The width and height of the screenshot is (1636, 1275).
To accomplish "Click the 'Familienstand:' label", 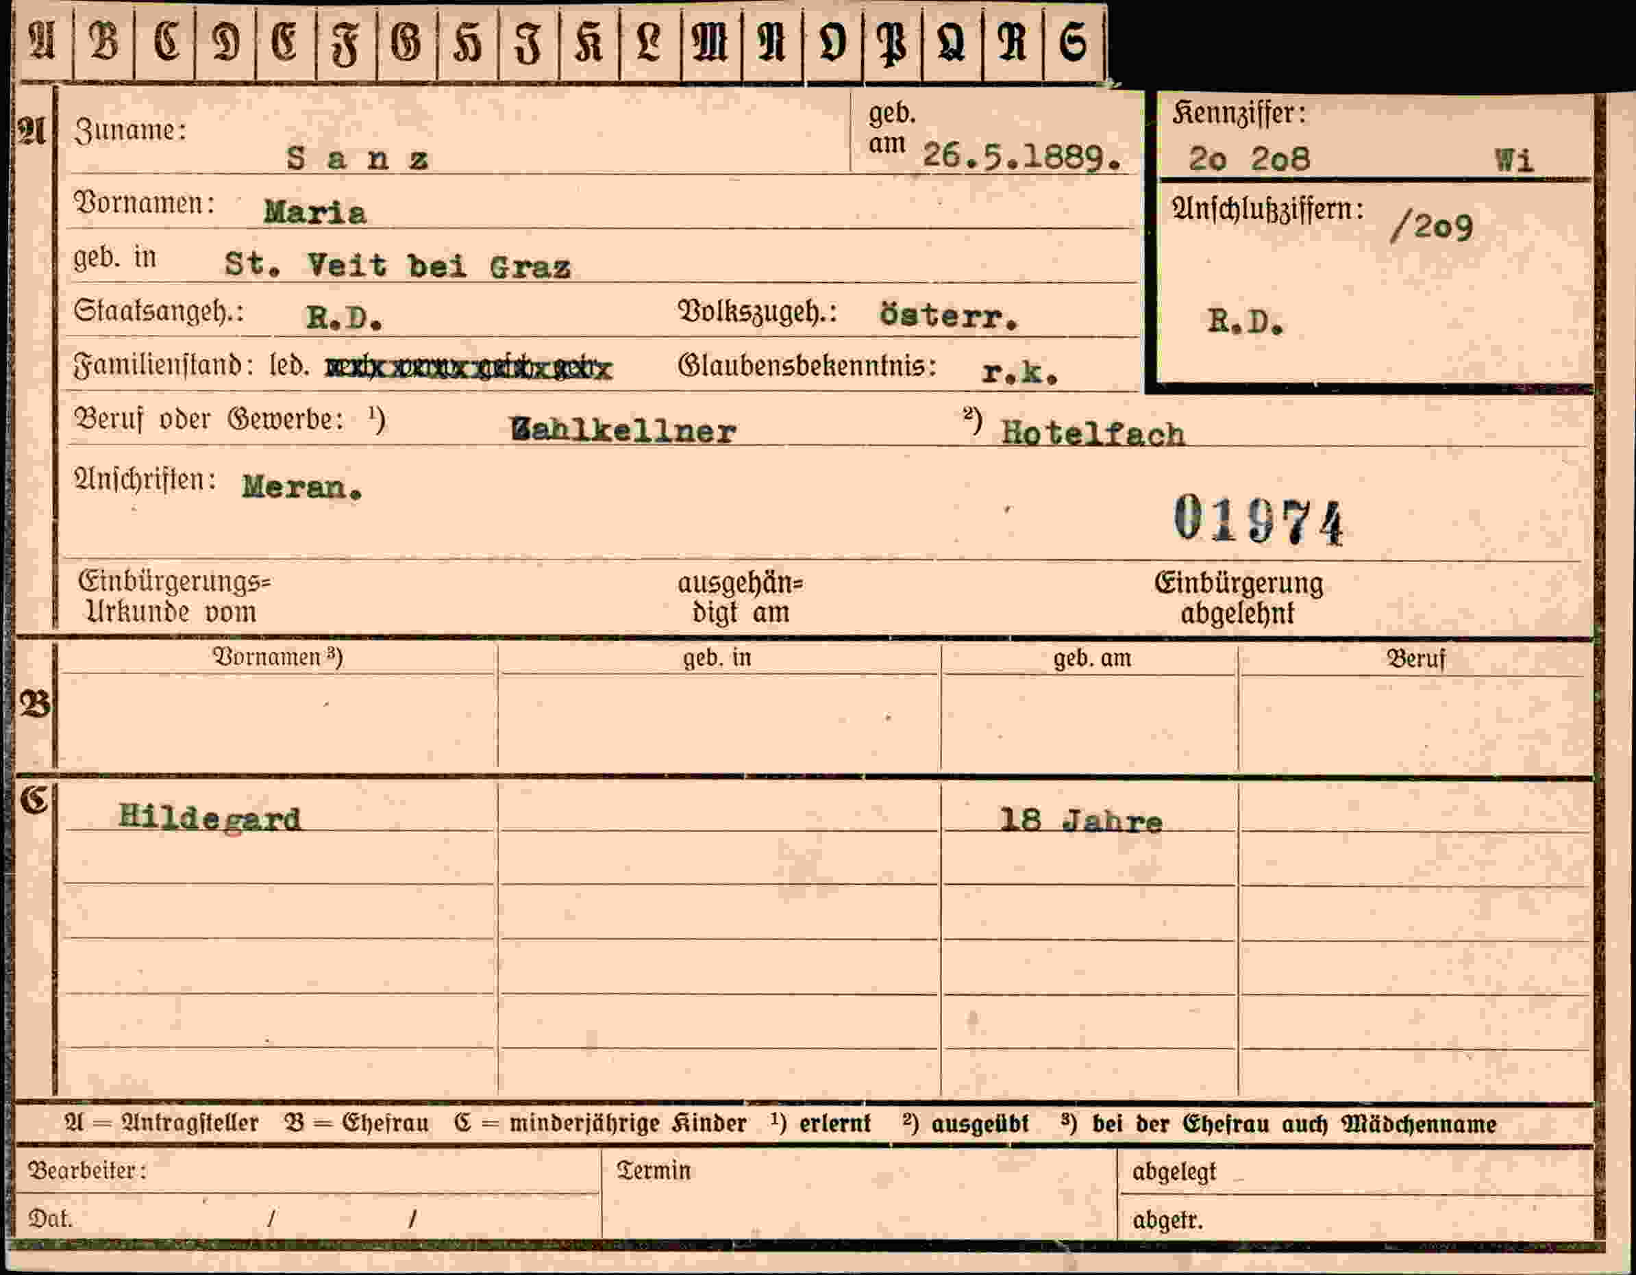I will (x=163, y=366).
